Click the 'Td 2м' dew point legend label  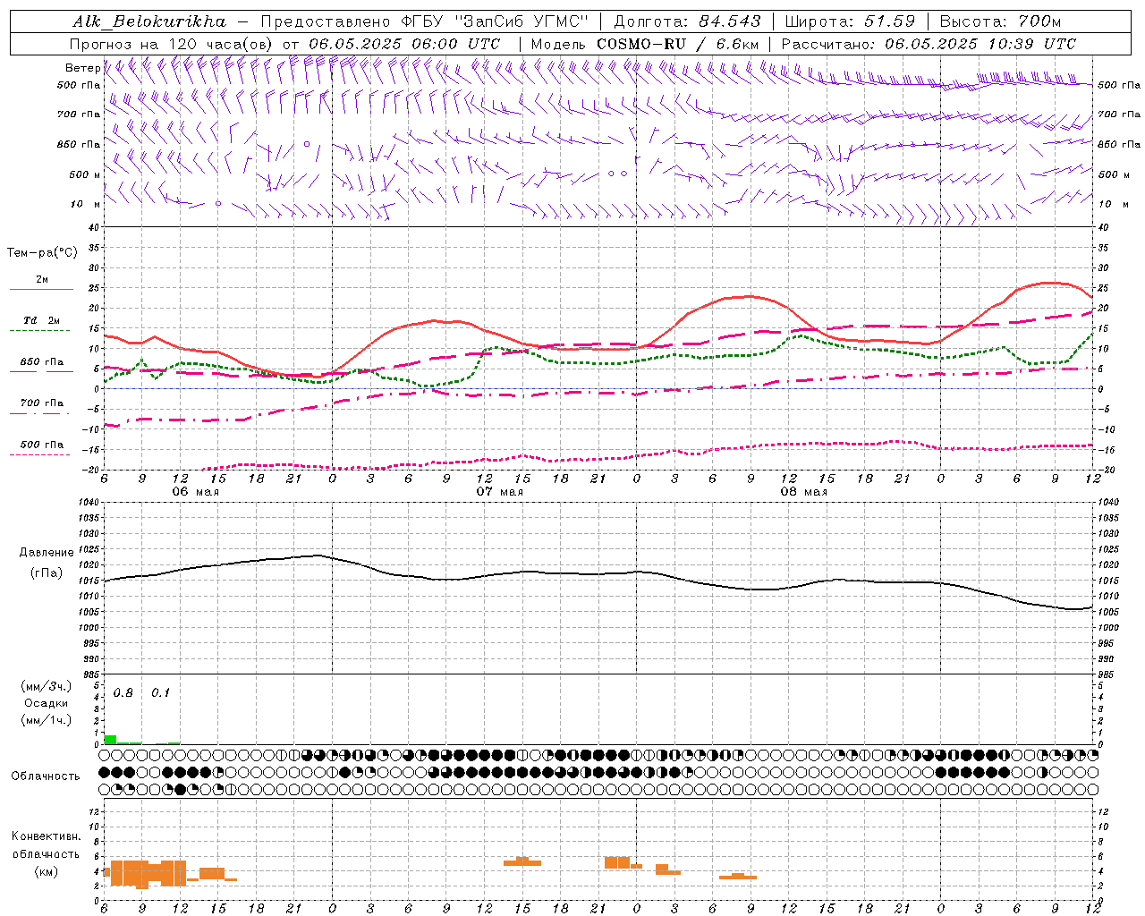pyautogui.click(x=42, y=320)
